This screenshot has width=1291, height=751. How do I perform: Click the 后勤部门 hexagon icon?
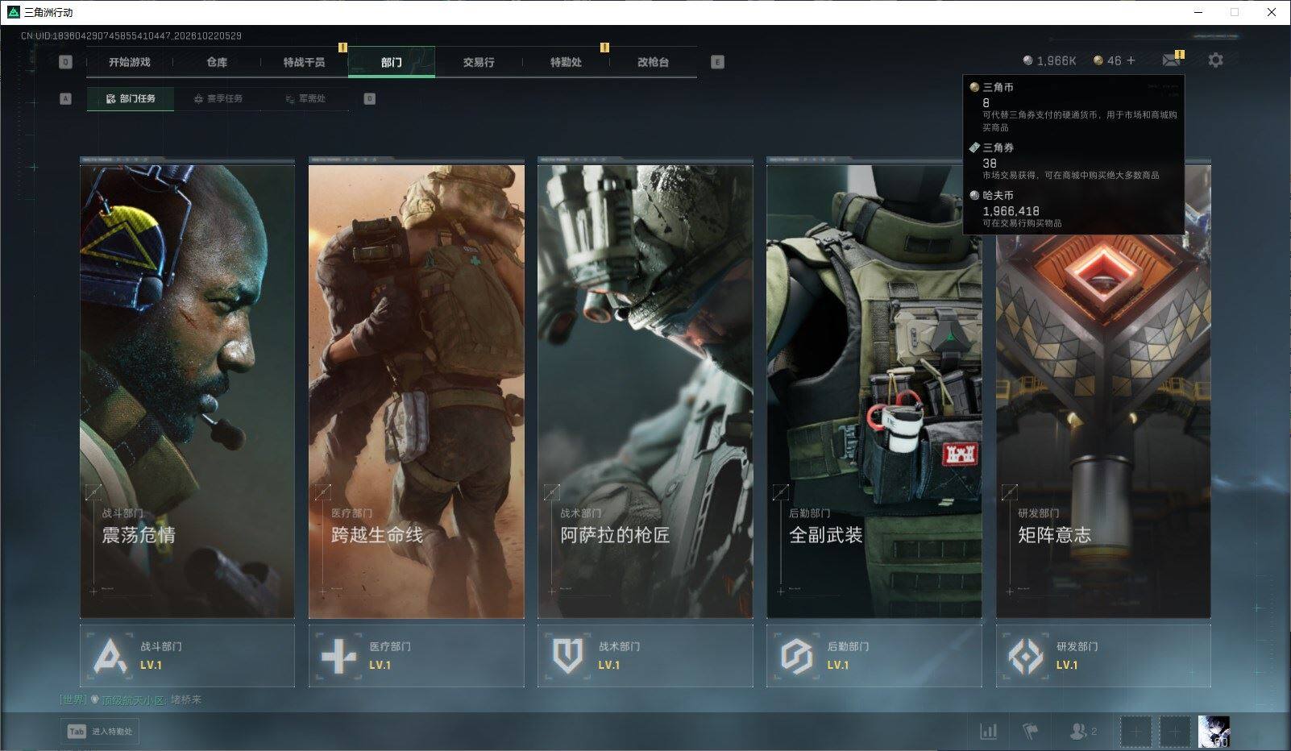796,656
